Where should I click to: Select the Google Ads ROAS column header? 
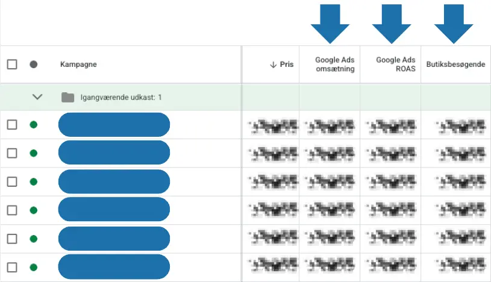(x=395, y=64)
